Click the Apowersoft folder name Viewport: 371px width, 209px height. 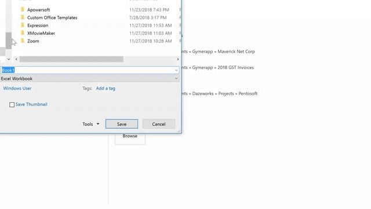(39, 10)
